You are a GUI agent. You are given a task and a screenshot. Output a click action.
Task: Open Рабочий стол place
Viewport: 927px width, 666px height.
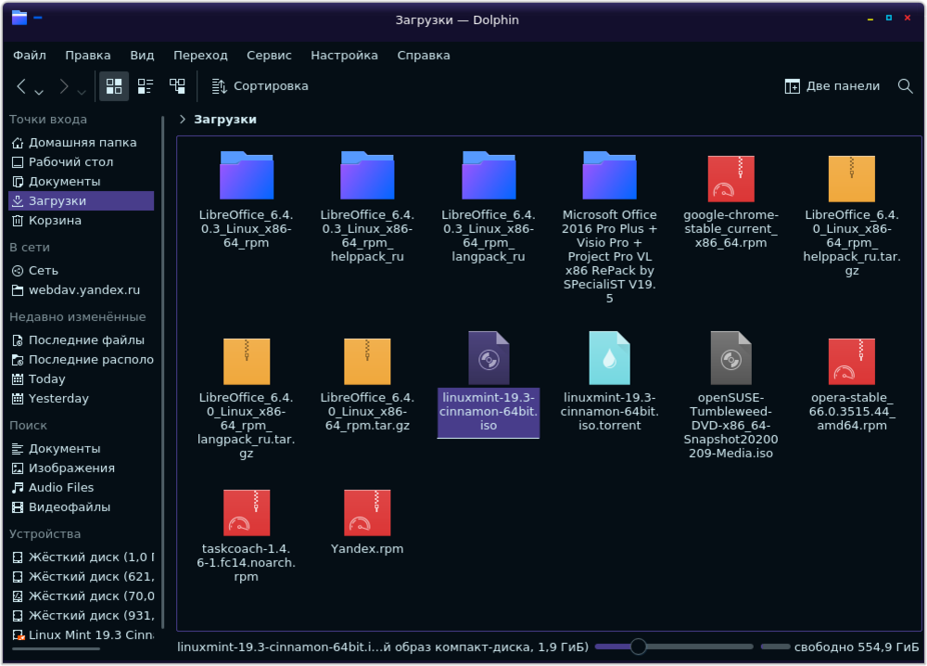[x=82, y=162]
